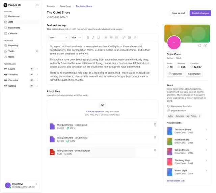Viewport: 216px width, 193px height.
Task: Delete the reader.mobi file
Action: tap(155, 137)
